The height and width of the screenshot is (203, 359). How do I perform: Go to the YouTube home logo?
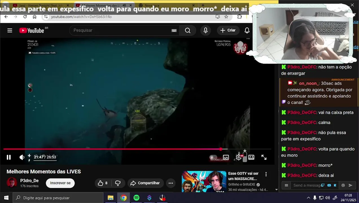[x=32, y=30]
